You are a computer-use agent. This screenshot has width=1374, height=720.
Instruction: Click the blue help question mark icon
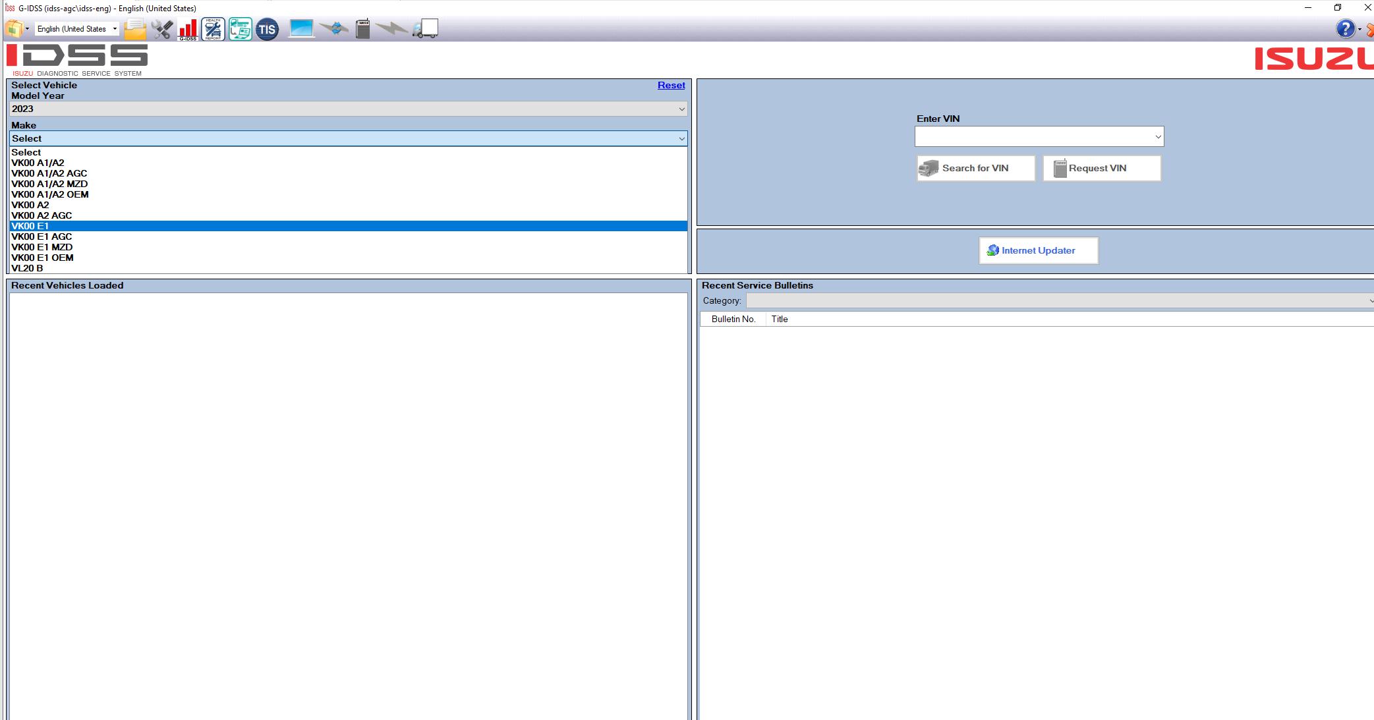coord(1344,29)
